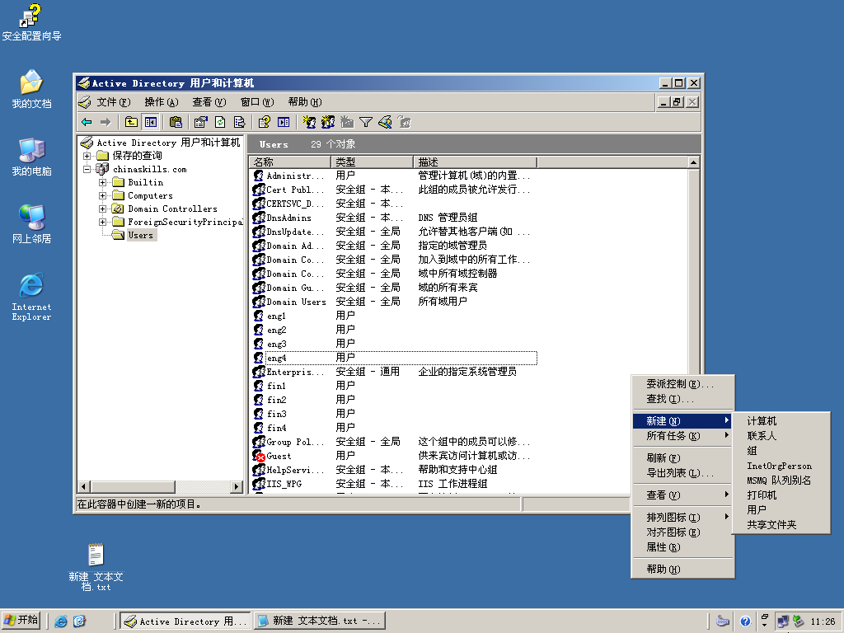Open the 窗口 menu

tap(257, 101)
